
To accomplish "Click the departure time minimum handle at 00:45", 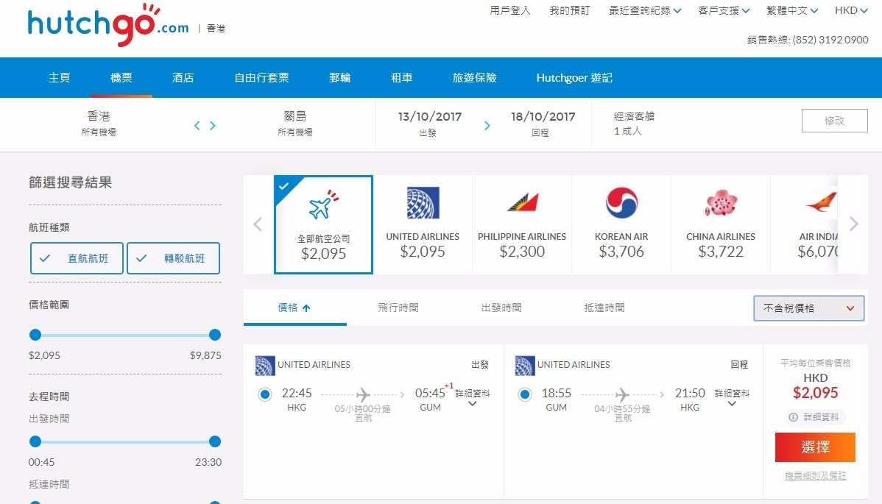I will tap(35, 441).
